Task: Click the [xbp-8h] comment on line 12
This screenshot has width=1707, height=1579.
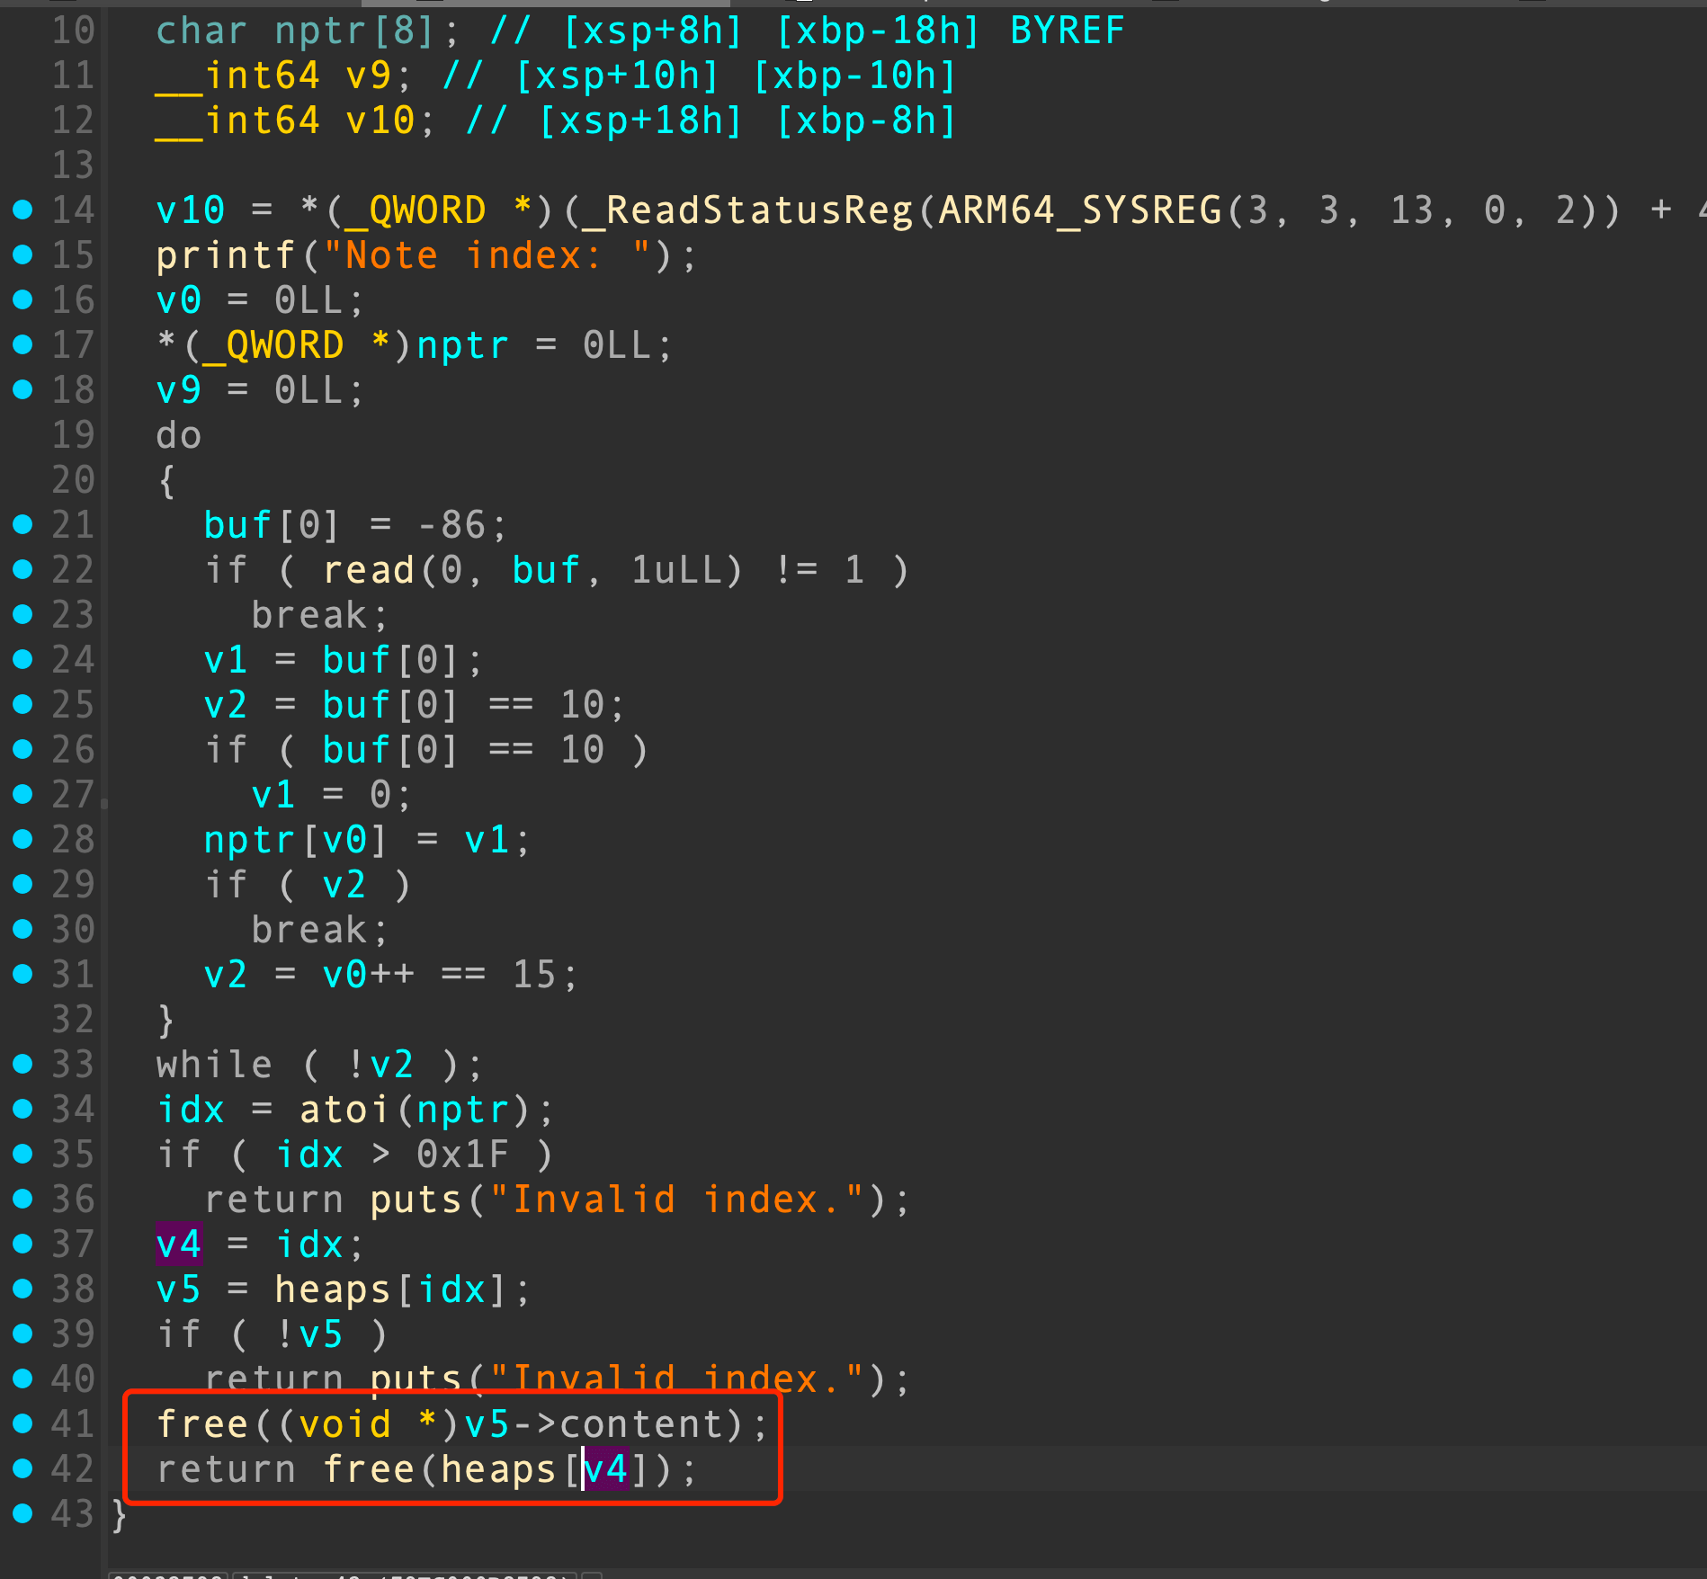Action: (x=866, y=121)
